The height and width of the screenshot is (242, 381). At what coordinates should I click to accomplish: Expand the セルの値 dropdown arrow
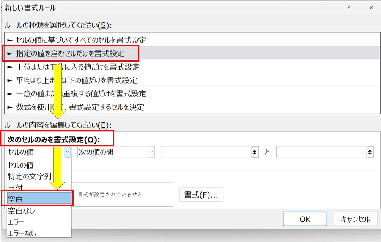pos(68,152)
